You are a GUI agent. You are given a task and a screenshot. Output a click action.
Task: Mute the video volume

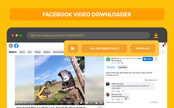point(101,103)
